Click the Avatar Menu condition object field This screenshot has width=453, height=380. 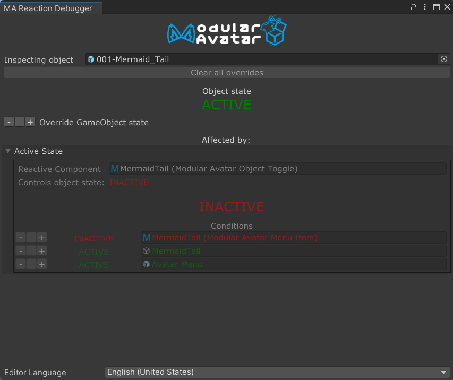[294, 264]
